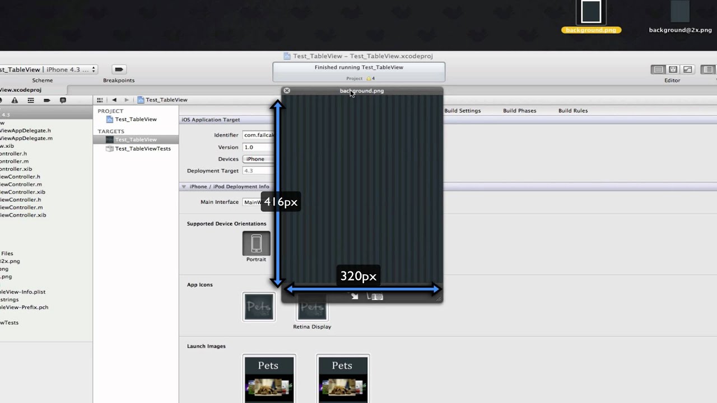Click the iOS Application Target header

tap(211, 120)
